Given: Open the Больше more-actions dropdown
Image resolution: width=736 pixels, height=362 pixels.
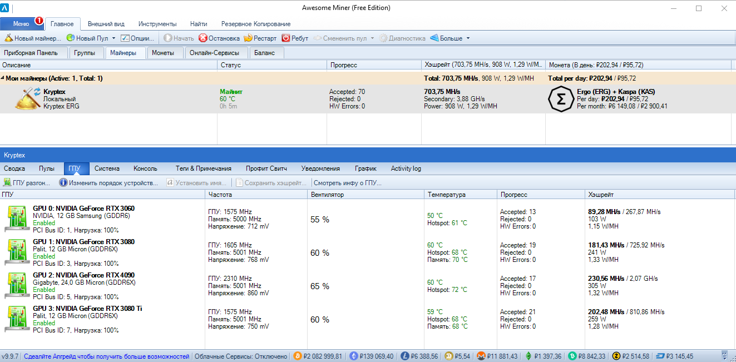Looking at the screenshot, I should coord(468,38).
